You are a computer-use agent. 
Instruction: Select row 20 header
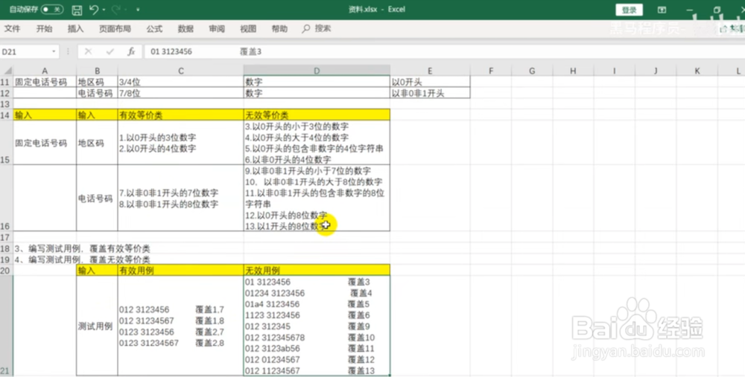[6, 271]
